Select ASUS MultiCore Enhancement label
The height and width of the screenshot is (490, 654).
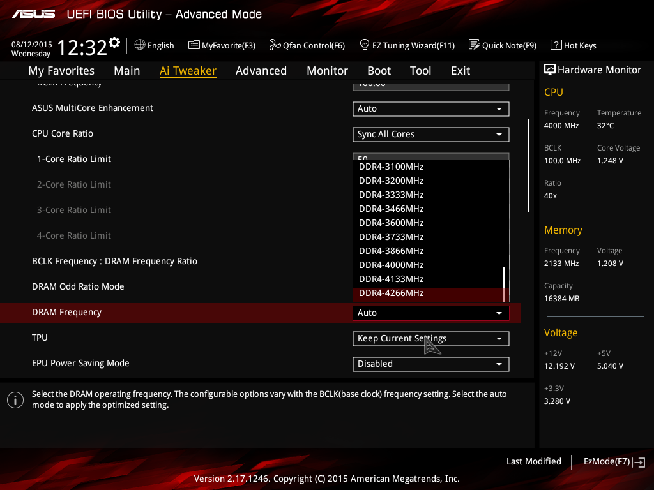click(93, 108)
